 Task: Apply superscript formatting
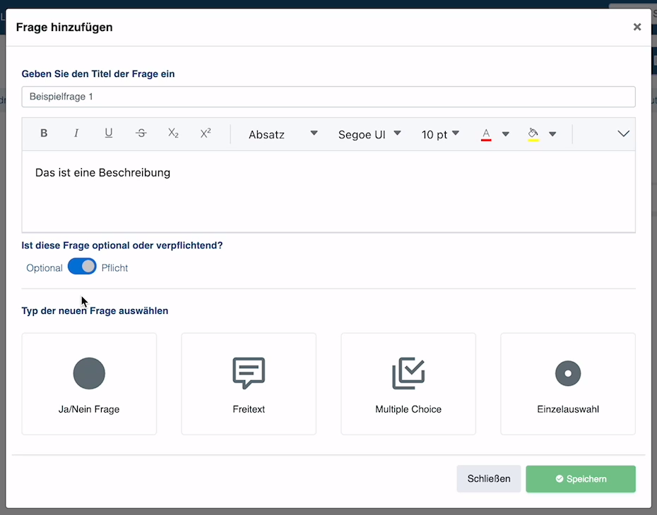206,133
